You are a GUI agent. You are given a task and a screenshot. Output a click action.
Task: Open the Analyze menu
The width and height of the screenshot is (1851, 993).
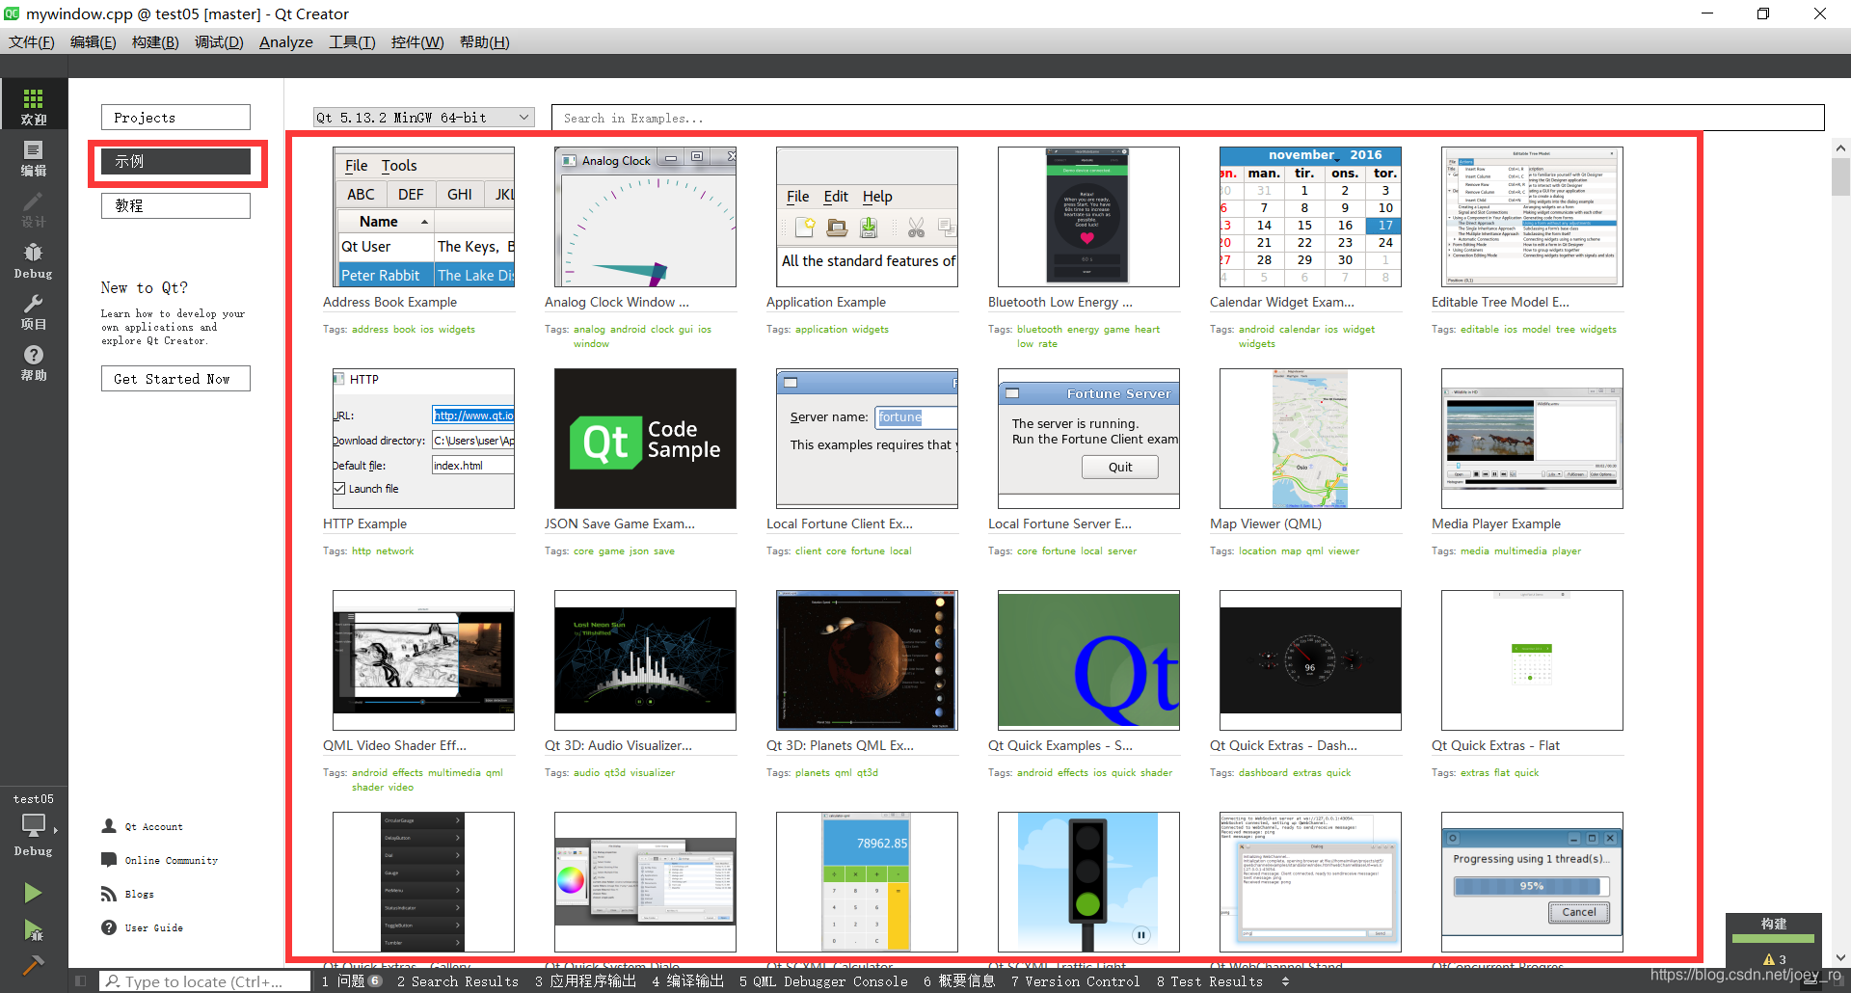point(286,42)
